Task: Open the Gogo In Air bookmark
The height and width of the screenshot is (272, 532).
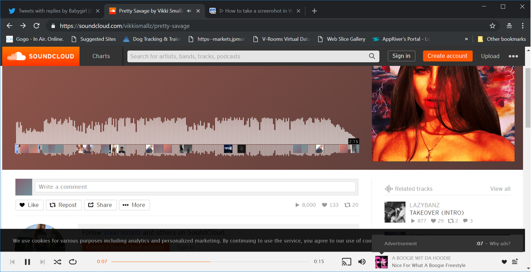Action: pyautogui.click(x=35, y=39)
